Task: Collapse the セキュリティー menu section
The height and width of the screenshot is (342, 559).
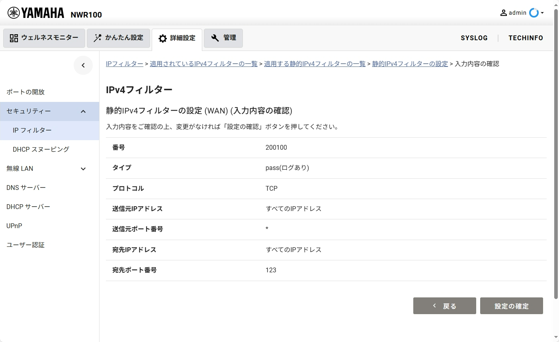Action: coord(83,111)
